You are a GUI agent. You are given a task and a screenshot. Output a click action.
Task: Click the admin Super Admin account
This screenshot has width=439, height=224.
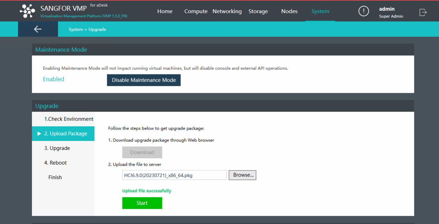(391, 12)
